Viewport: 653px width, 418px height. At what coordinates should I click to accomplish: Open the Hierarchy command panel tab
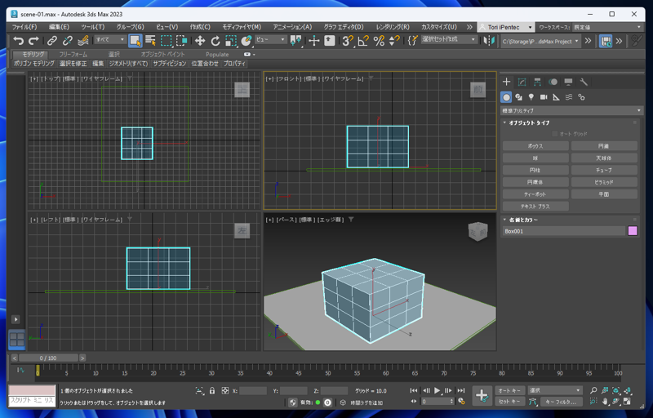(x=537, y=82)
